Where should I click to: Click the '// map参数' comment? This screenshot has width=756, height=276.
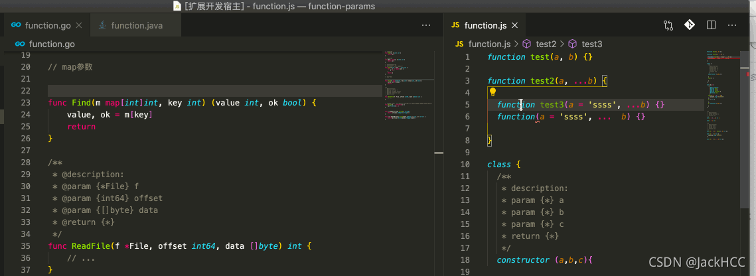point(70,67)
